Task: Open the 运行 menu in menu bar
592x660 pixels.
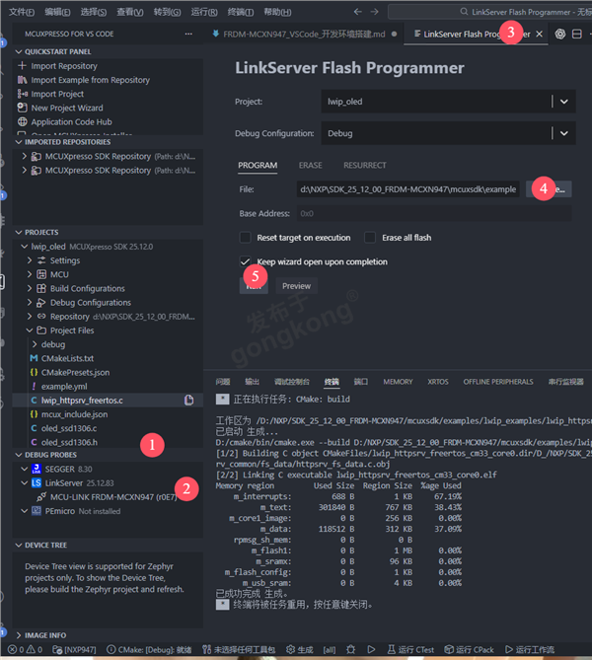Action: 204,12
